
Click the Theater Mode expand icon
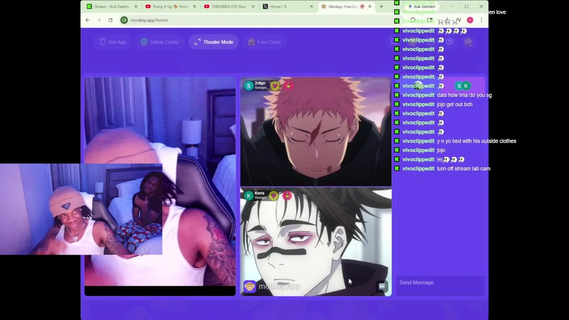click(x=197, y=42)
